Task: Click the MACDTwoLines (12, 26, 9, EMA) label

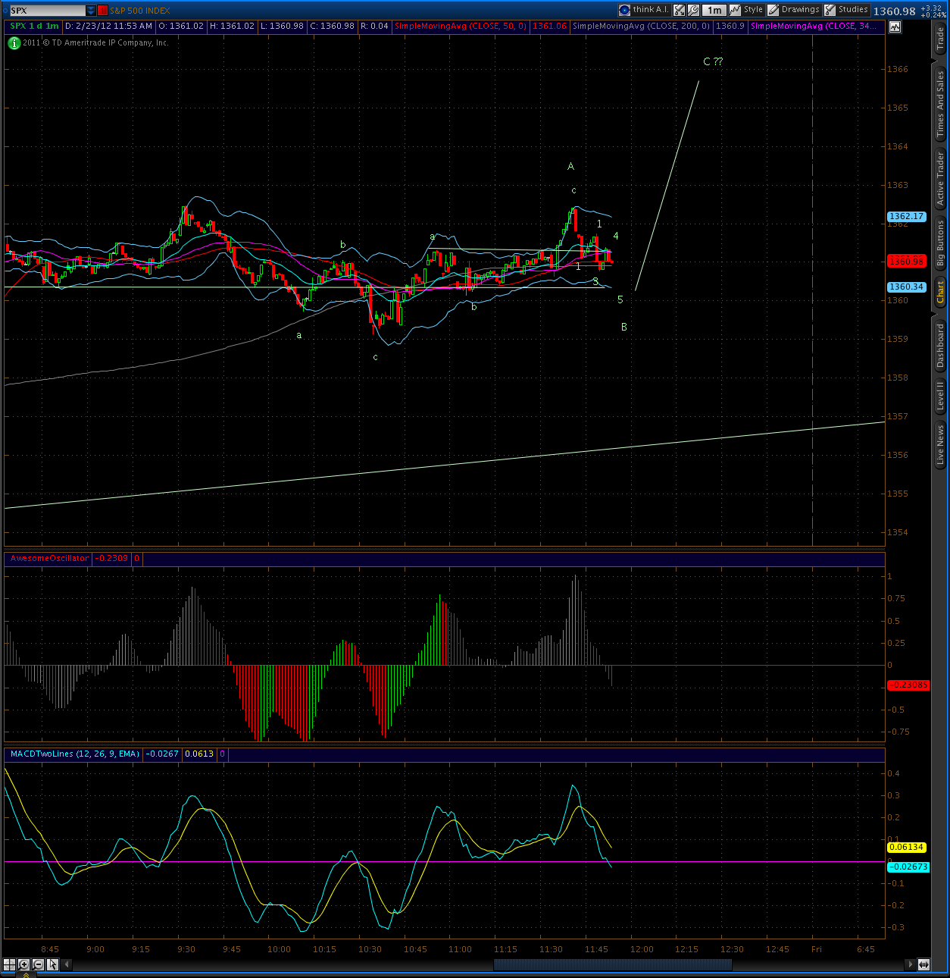Action: pyautogui.click(x=74, y=754)
